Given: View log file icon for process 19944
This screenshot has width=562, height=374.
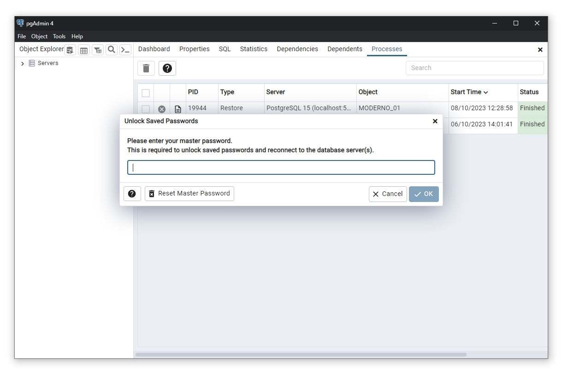Looking at the screenshot, I should click(178, 109).
